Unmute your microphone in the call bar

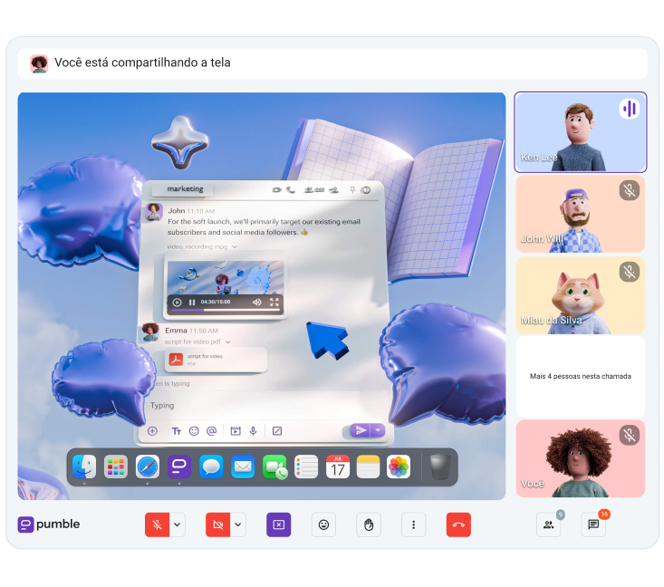(x=157, y=524)
